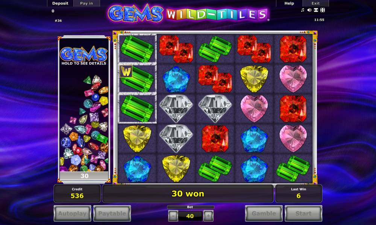This screenshot has width=376, height=225.
Task: Click the gold W wild tile
Action: [x=126, y=72]
